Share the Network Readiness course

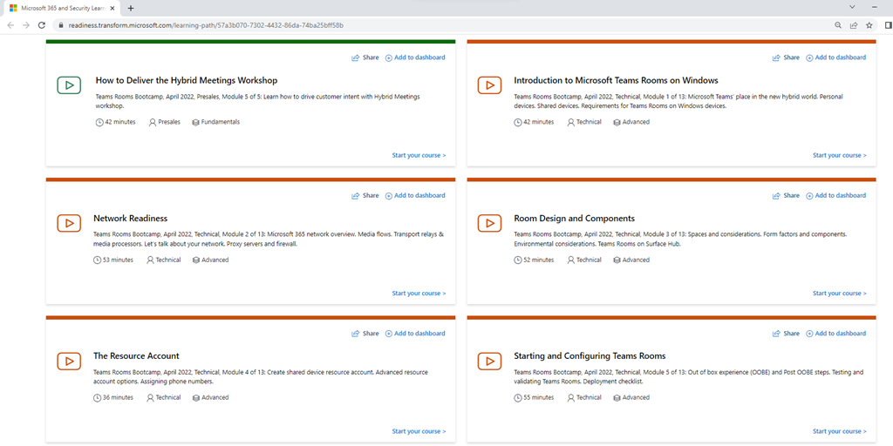[365, 196]
